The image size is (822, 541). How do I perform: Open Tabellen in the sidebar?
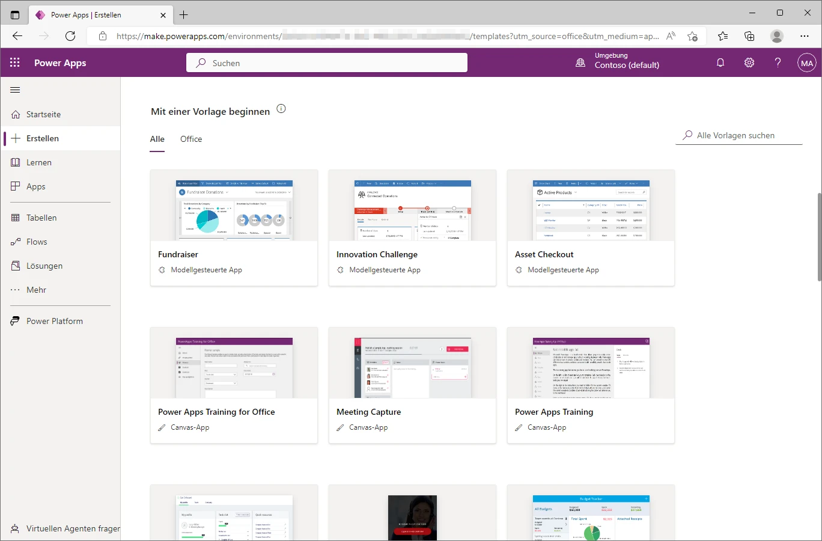click(x=60, y=218)
